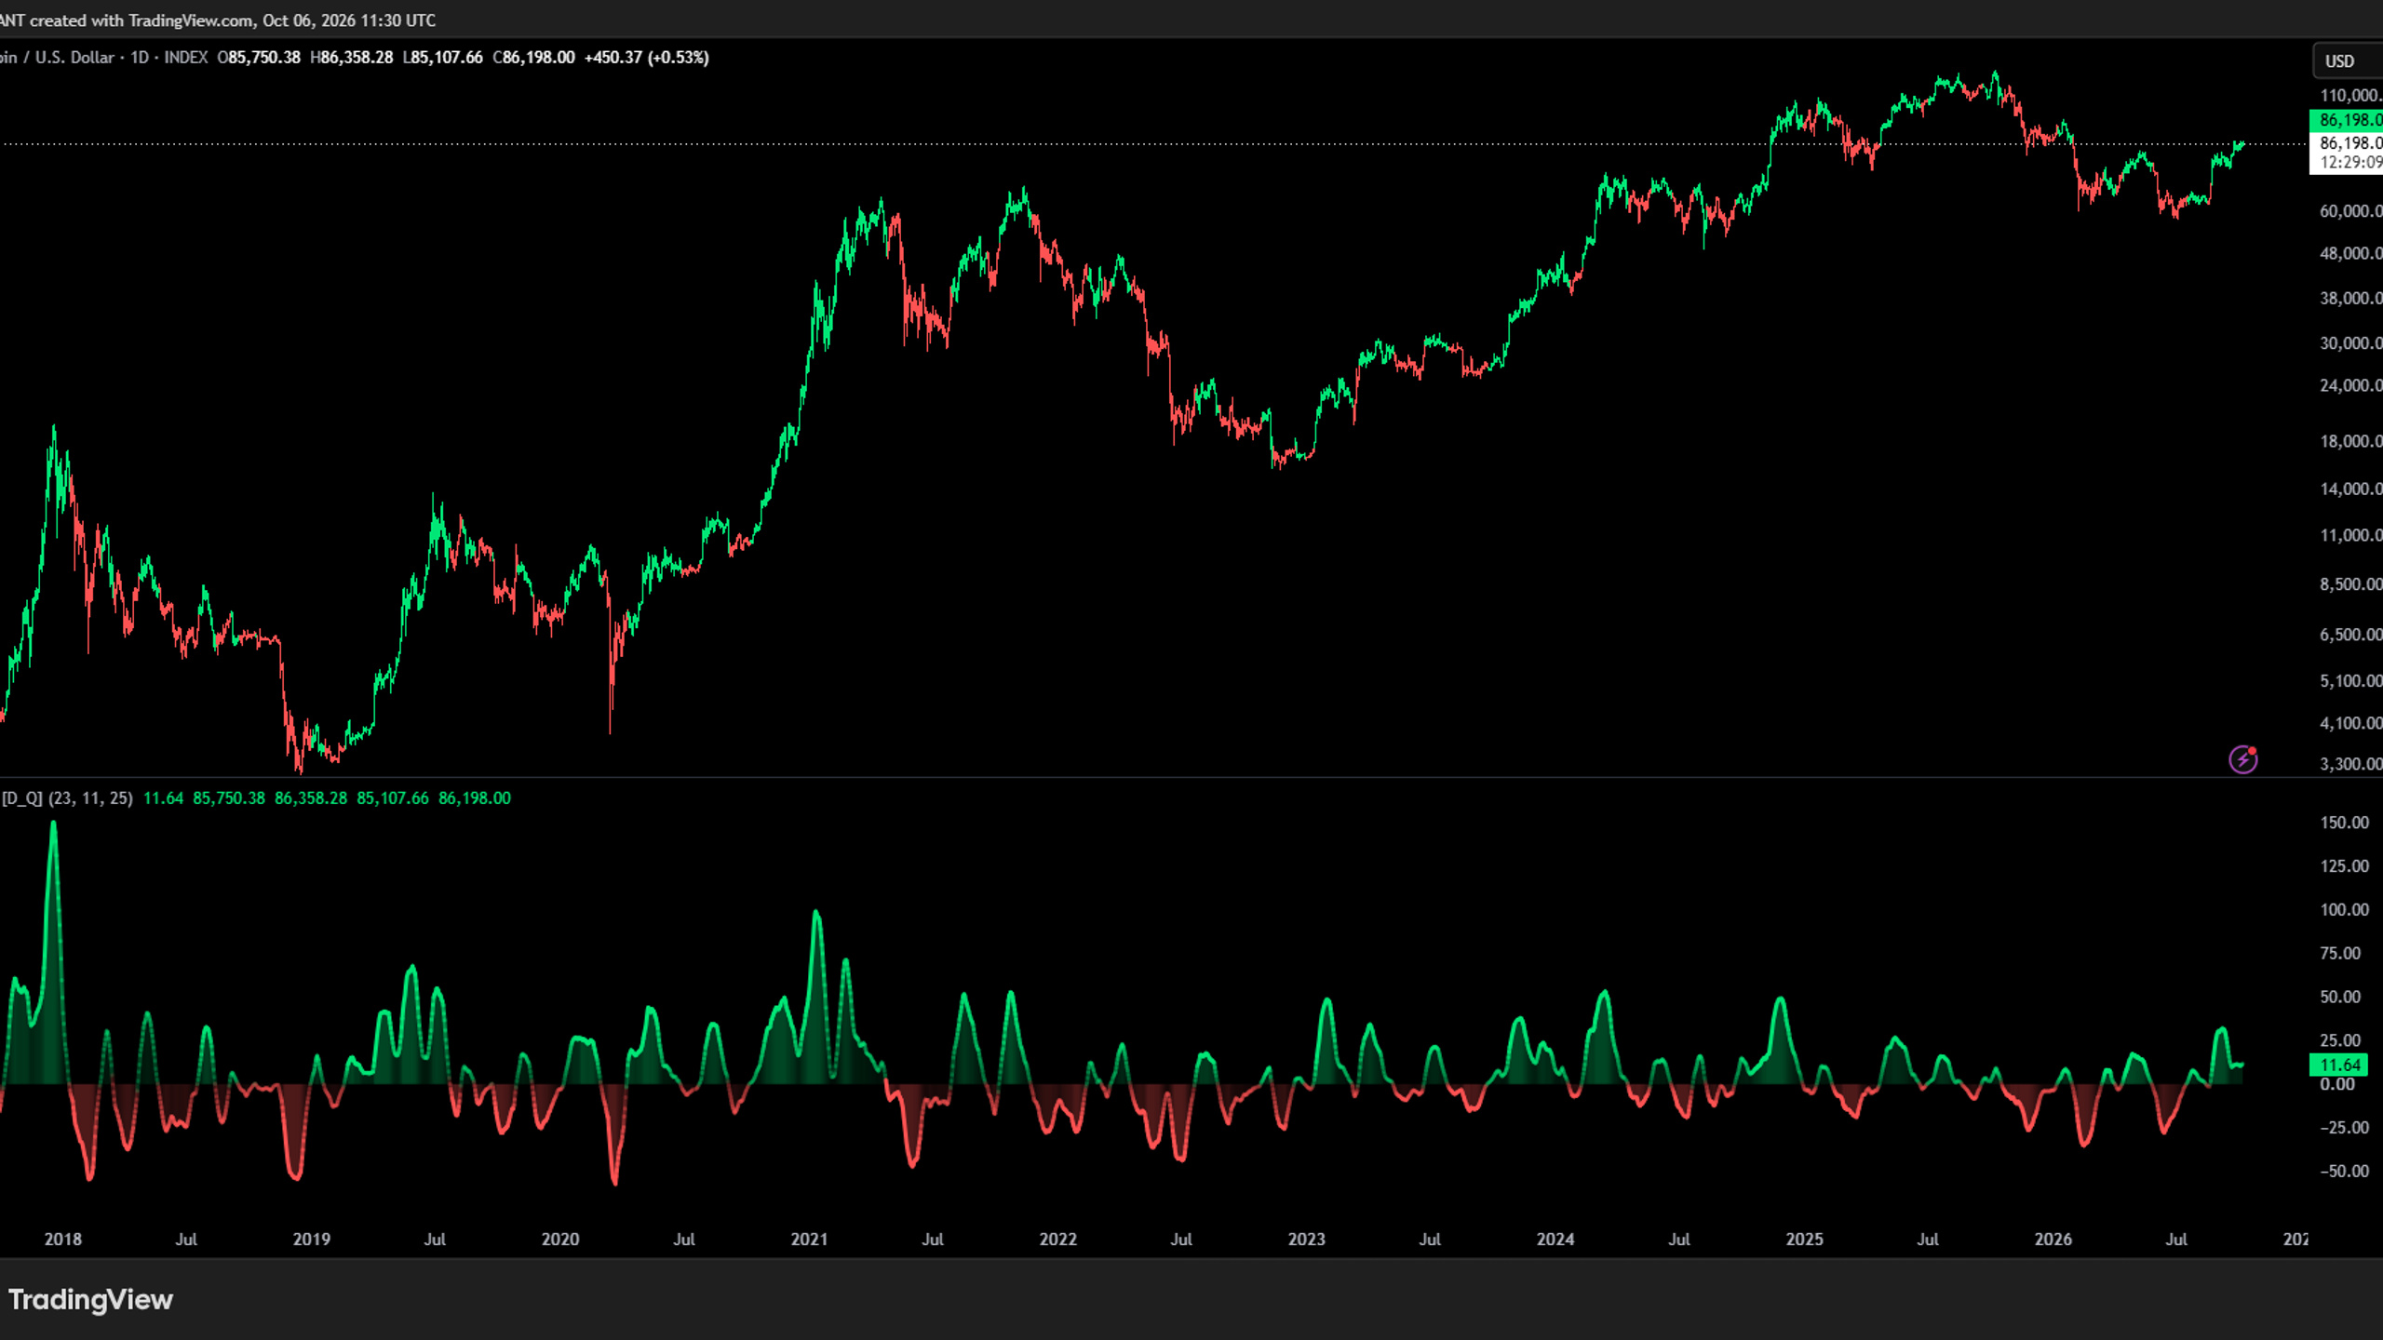Click 2023 on the time axis

tap(1307, 1239)
